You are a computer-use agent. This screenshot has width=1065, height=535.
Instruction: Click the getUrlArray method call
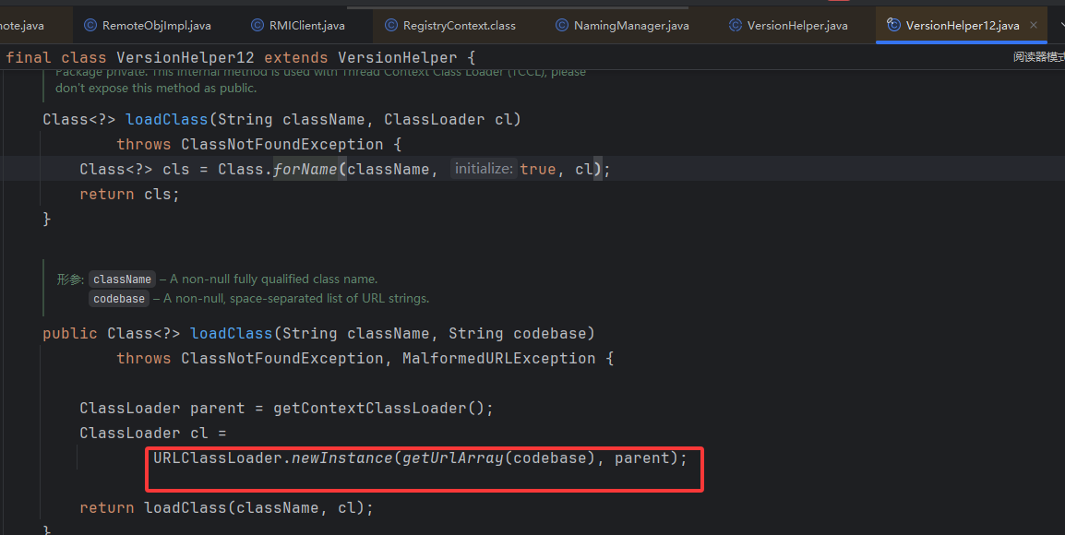(x=452, y=458)
